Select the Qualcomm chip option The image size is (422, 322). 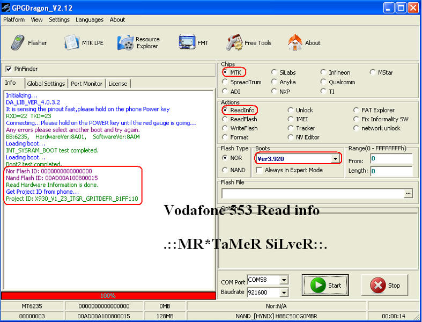[x=323, y=82]
